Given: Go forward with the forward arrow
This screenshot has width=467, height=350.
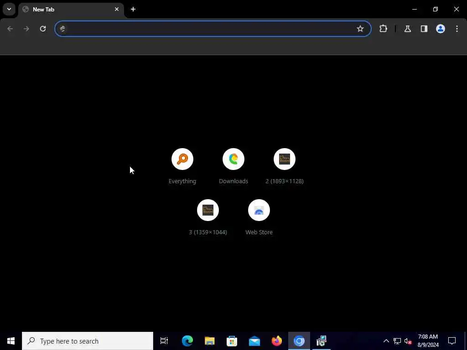Looking at the screenshot, I should pos(26,29).
